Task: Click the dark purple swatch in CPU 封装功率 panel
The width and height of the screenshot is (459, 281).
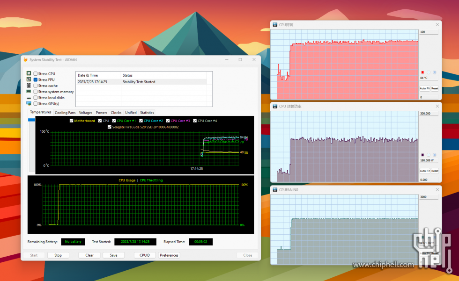Action: point(422,155)
